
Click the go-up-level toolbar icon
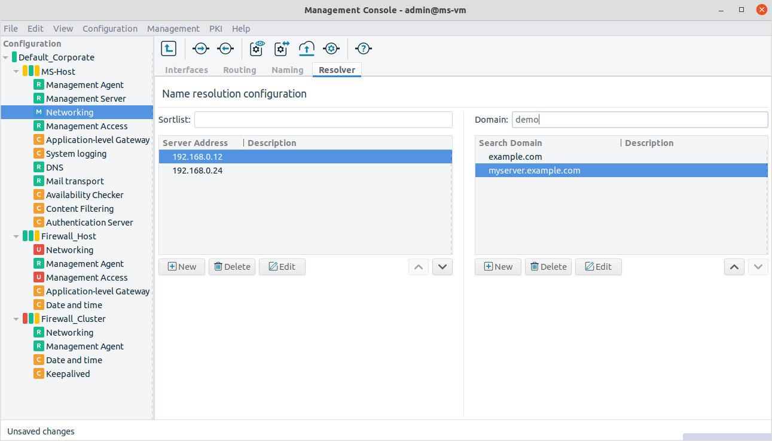pyautogui.click(x=169, y=48)
